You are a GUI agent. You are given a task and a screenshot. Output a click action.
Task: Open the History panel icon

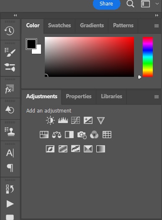tap(9, 31)
